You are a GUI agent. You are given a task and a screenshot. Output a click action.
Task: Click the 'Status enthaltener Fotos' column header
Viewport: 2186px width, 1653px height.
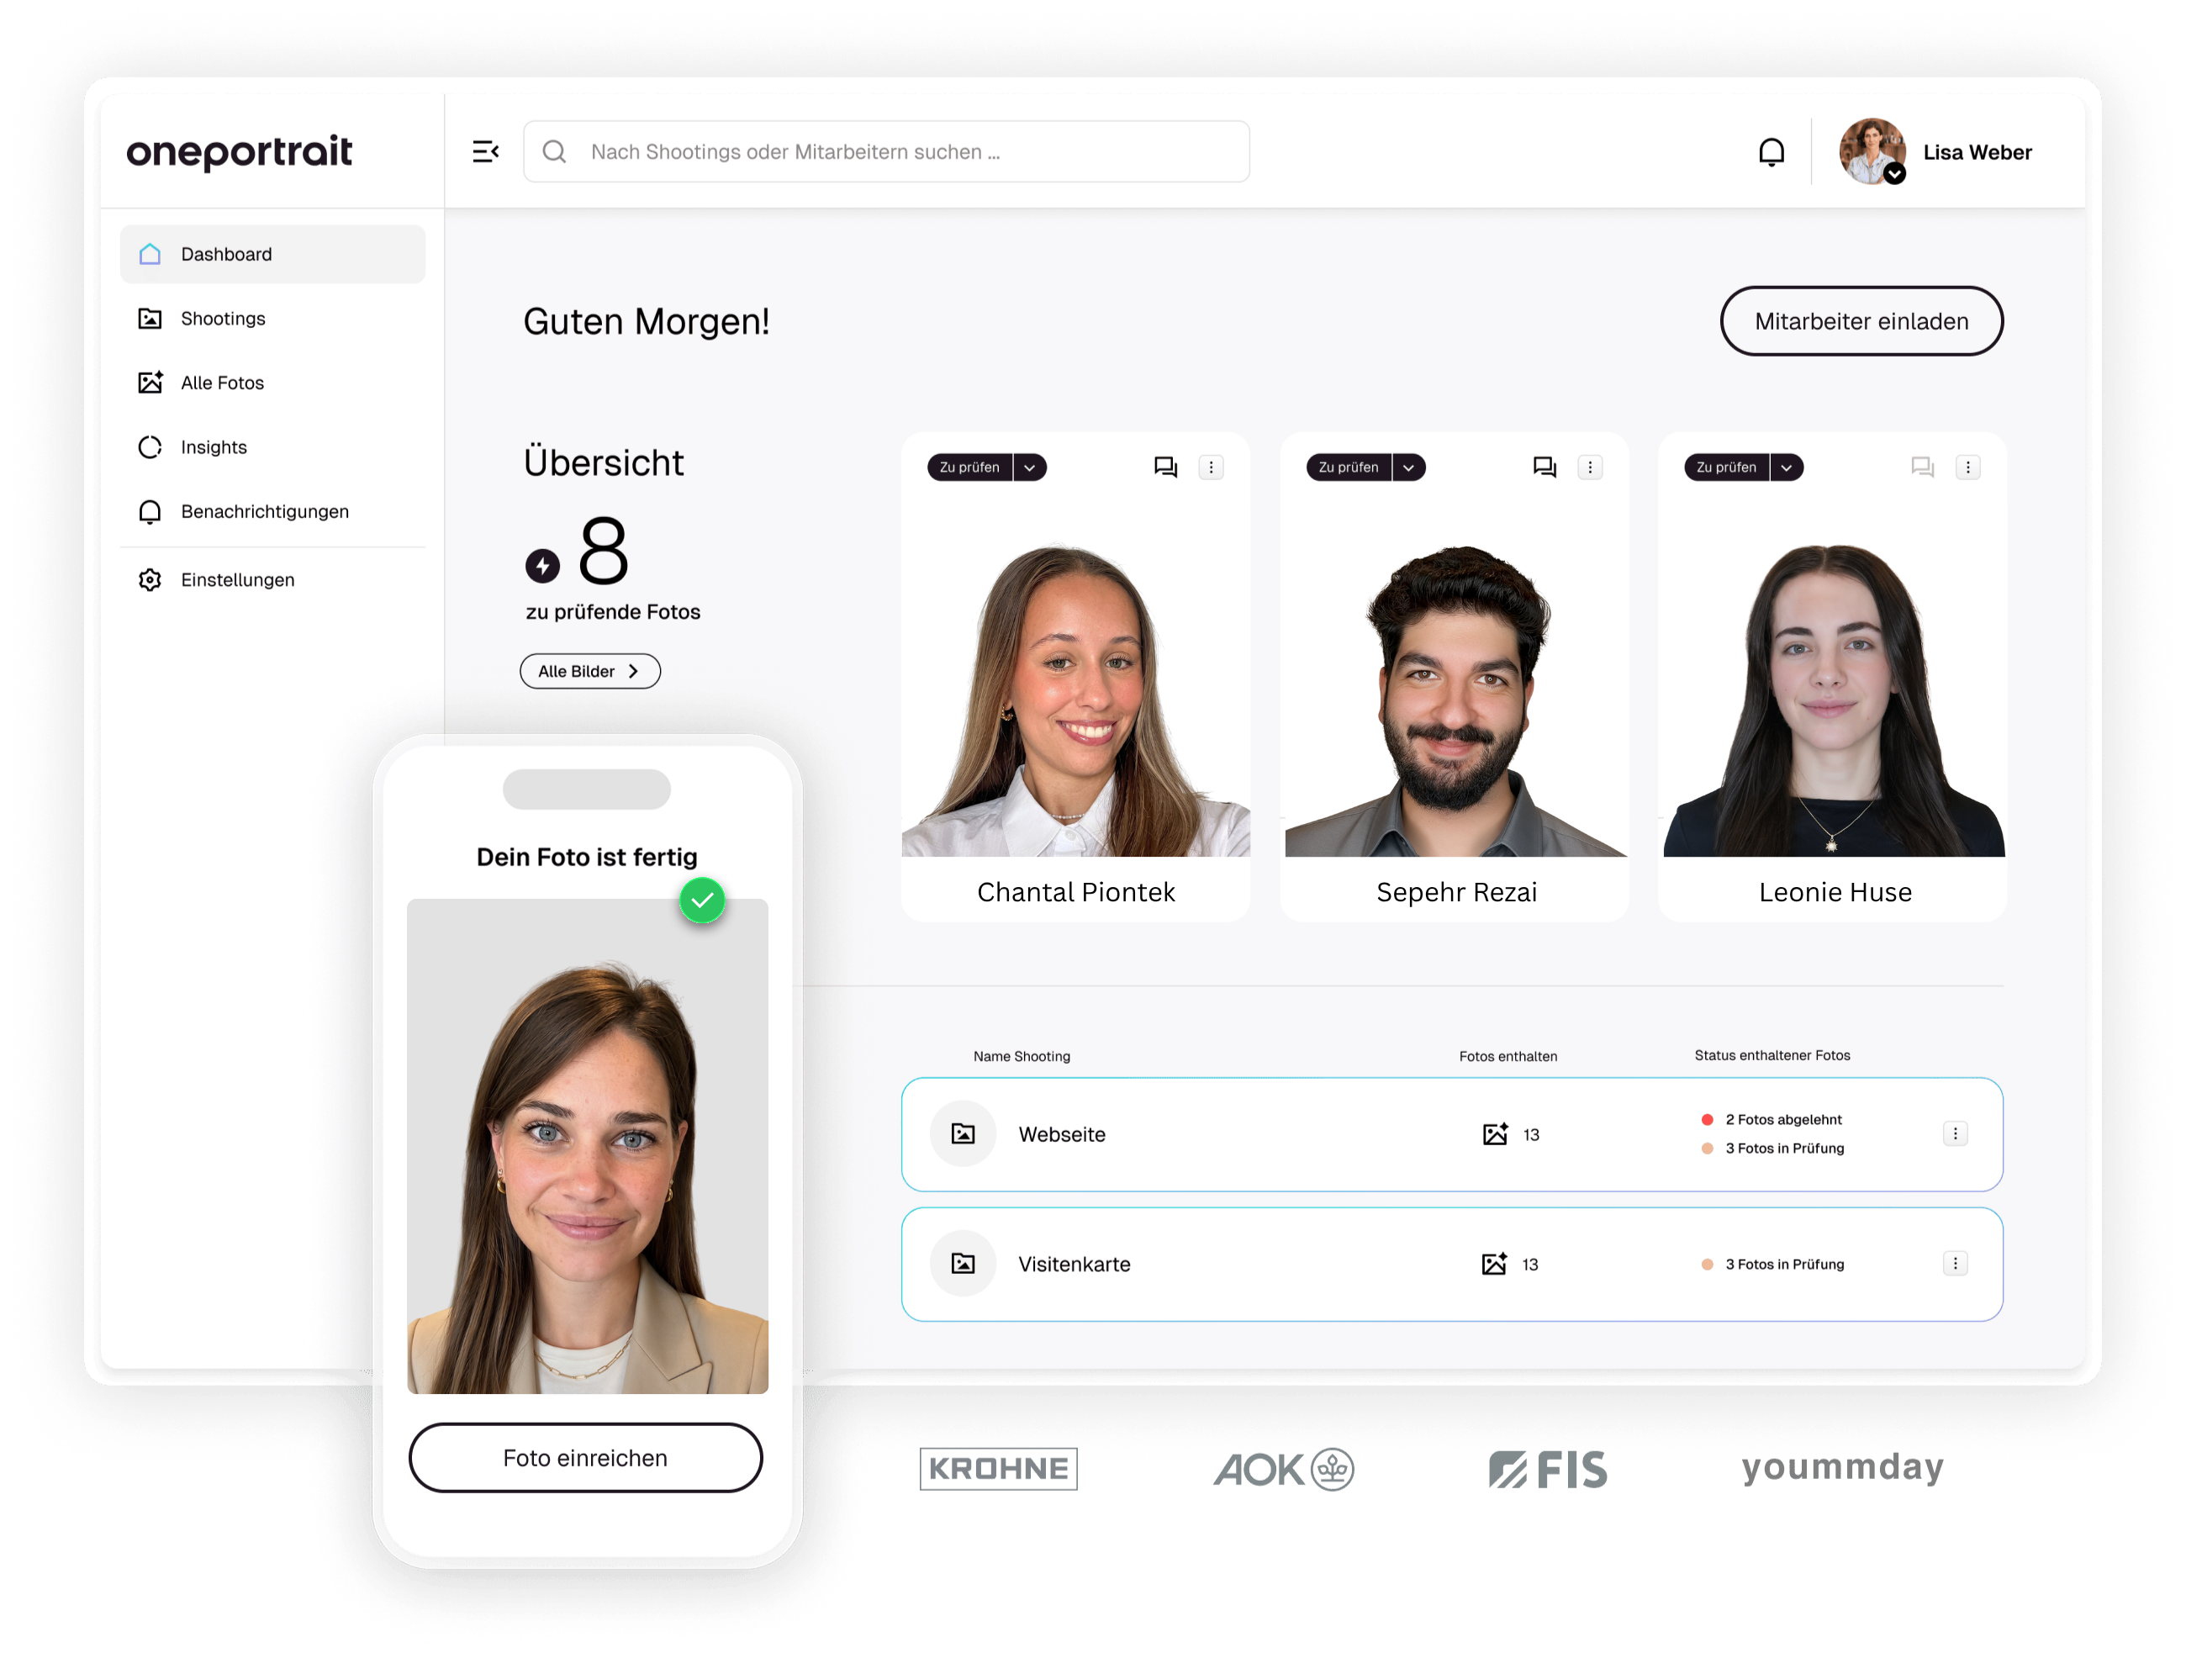tap(1772, 1055)
